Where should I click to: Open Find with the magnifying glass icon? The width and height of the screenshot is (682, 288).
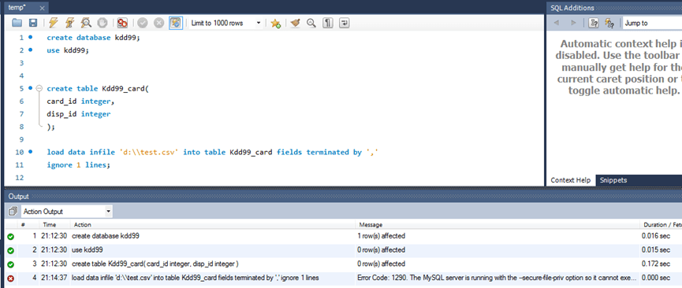311,23
